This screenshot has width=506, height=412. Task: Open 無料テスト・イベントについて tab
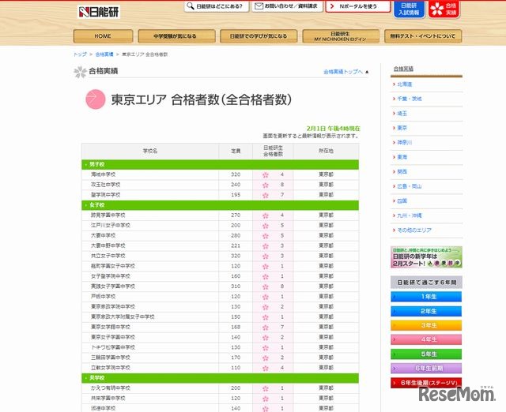[x=422, y=36]
